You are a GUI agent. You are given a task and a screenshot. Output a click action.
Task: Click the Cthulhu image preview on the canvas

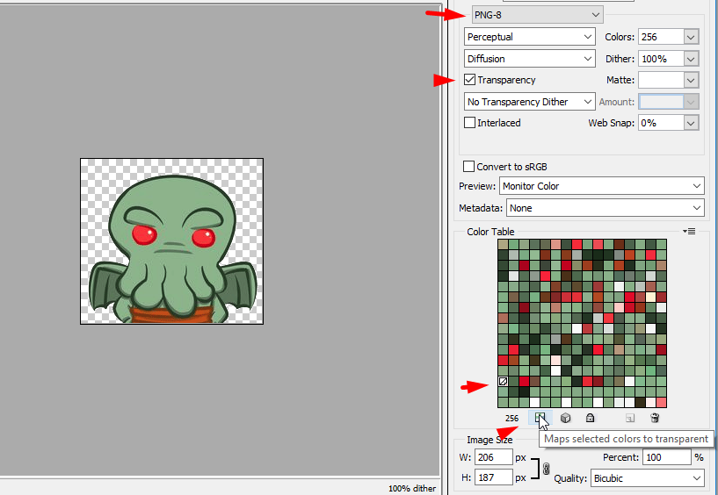click(171, 241)
